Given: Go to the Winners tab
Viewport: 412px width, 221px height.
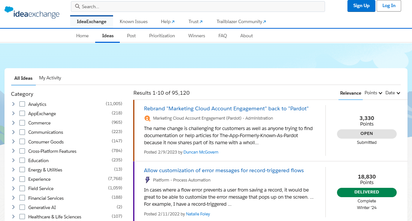Looking at the screenshot, I should 197,36.
